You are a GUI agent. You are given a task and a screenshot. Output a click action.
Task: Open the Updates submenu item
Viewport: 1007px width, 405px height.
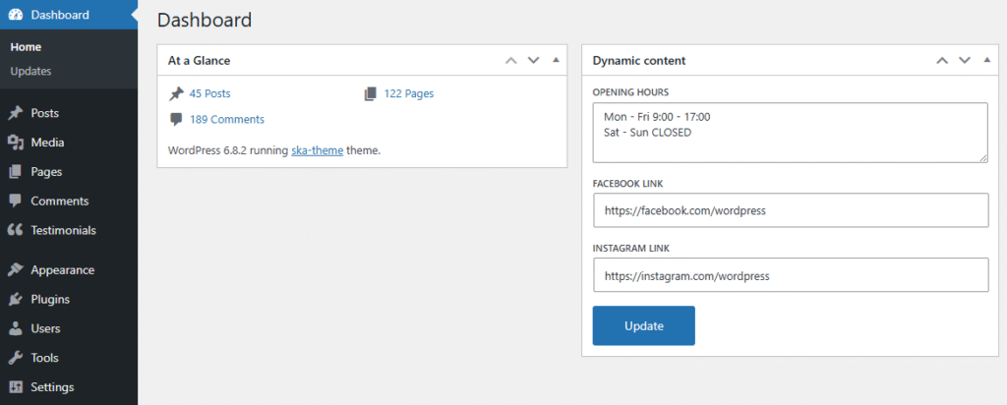coord(30,71)
